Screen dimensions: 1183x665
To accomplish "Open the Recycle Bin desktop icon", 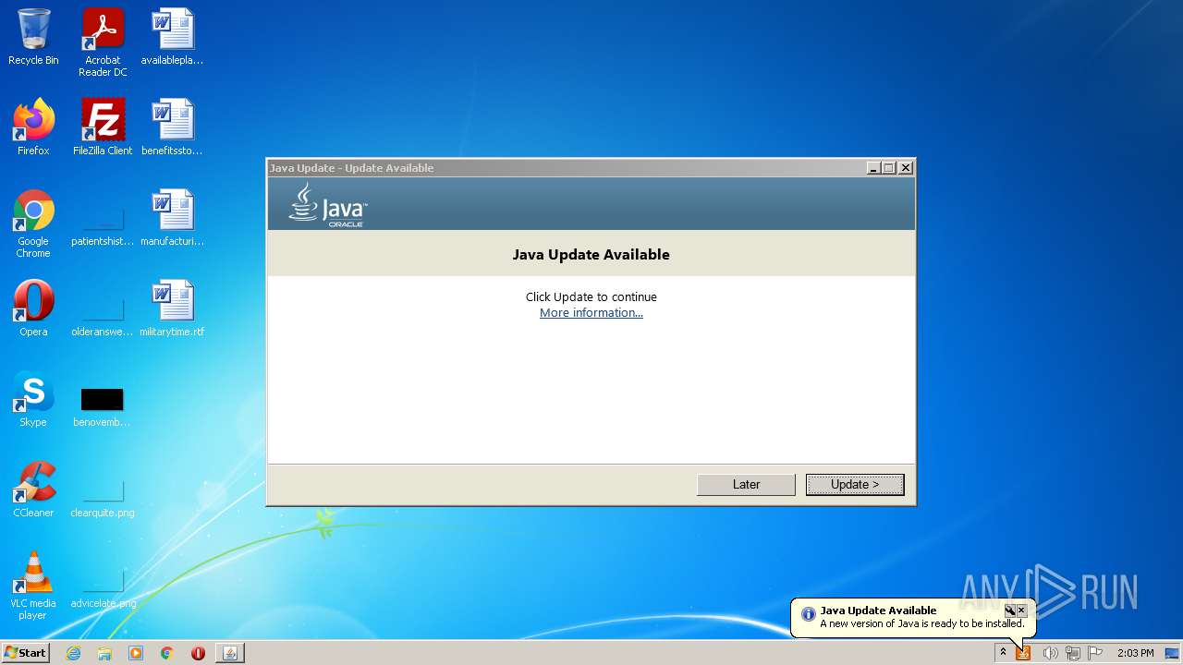I will 33,37.
